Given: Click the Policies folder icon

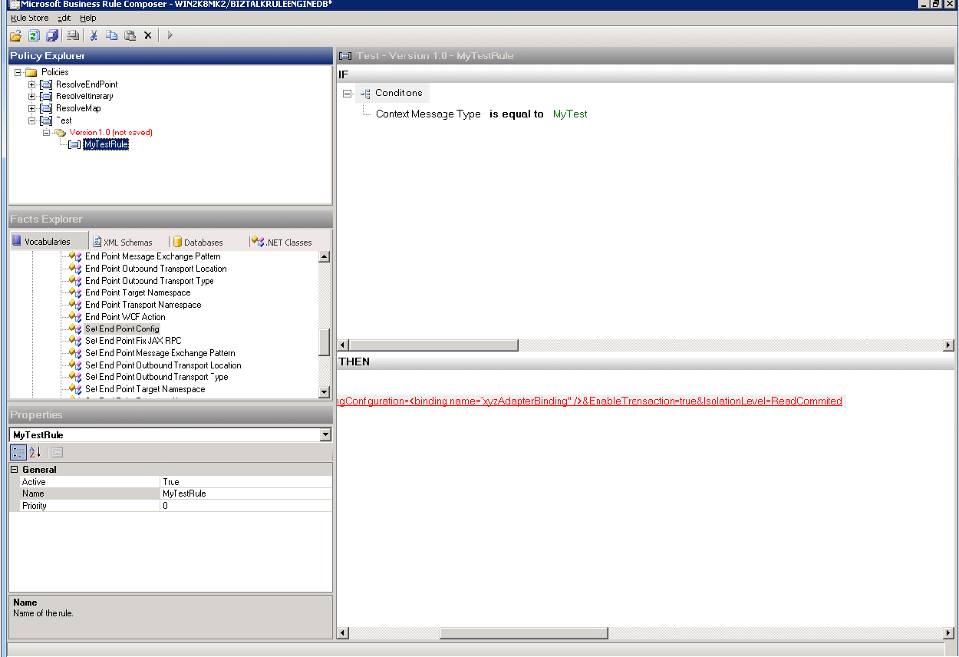Looking at the screenshot, I should pos(31,72).
